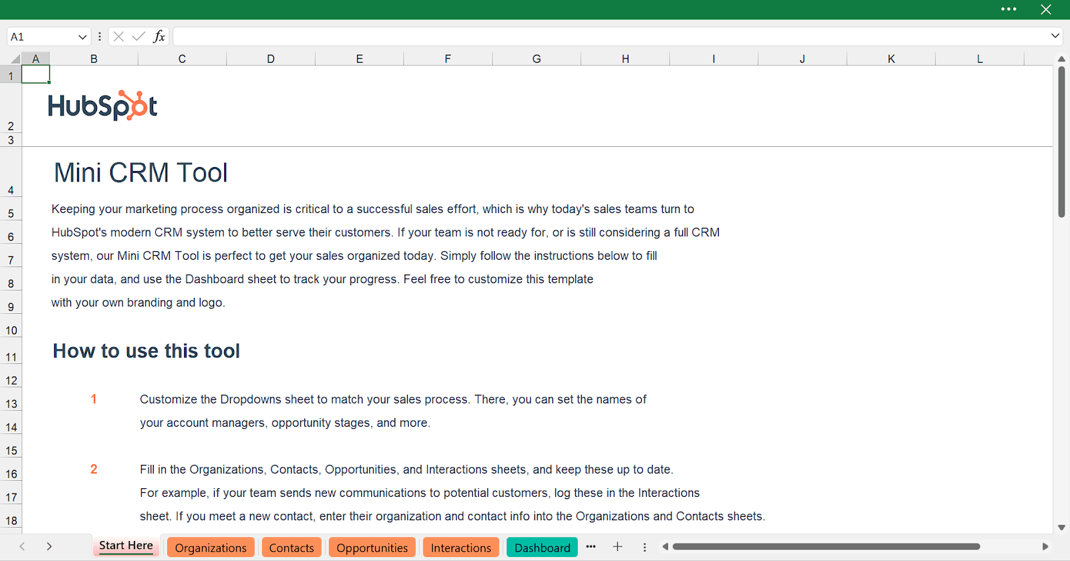This screenshot has height=561, width=1070.
Task: Select column B header
Action: point(94,59)
